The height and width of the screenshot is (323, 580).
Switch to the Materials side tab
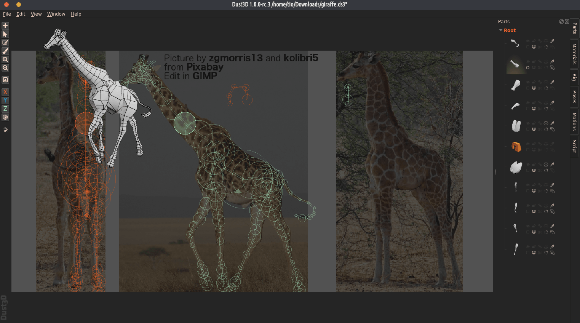click(575, 54)
